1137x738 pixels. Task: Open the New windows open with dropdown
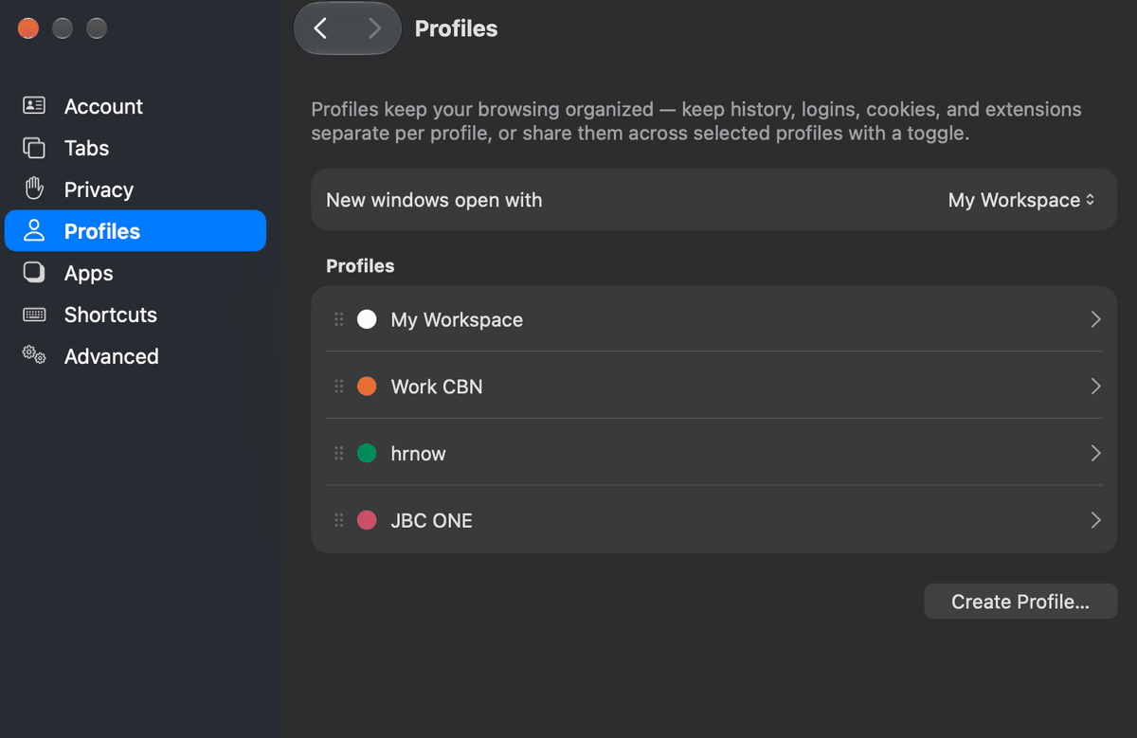click(x=1021, y=200)
